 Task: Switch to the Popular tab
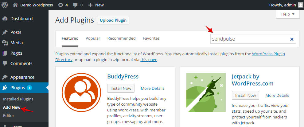pos(93,38)
